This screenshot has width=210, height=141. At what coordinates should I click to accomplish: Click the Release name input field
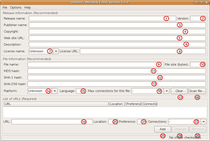[102, 18]
